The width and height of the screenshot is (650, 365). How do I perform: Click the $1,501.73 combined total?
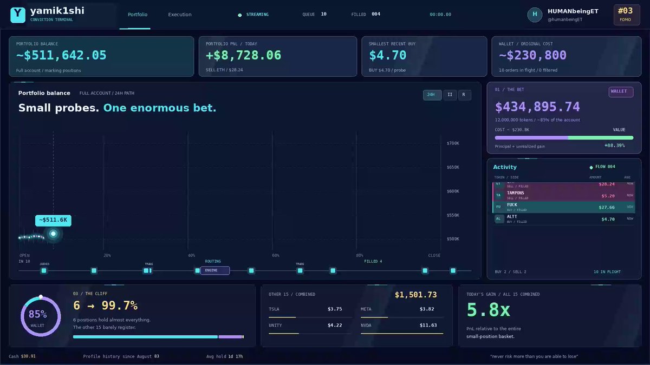(x=415, y=295)
